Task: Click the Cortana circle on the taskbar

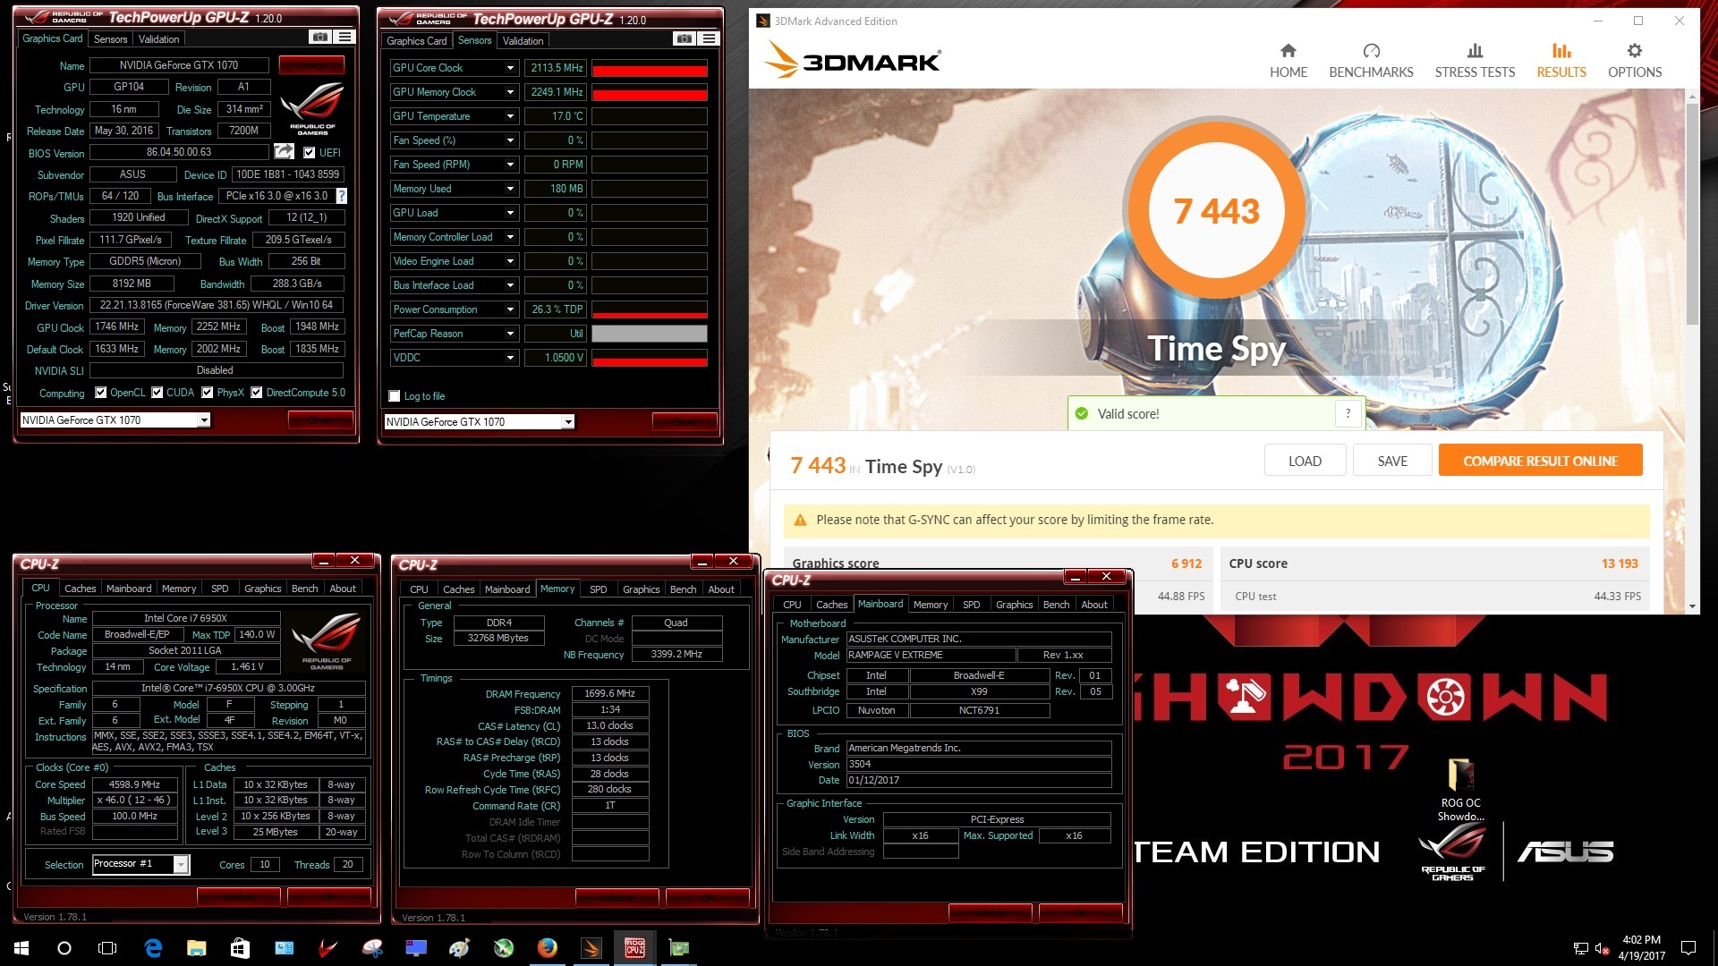Action: tap(64, 948)
